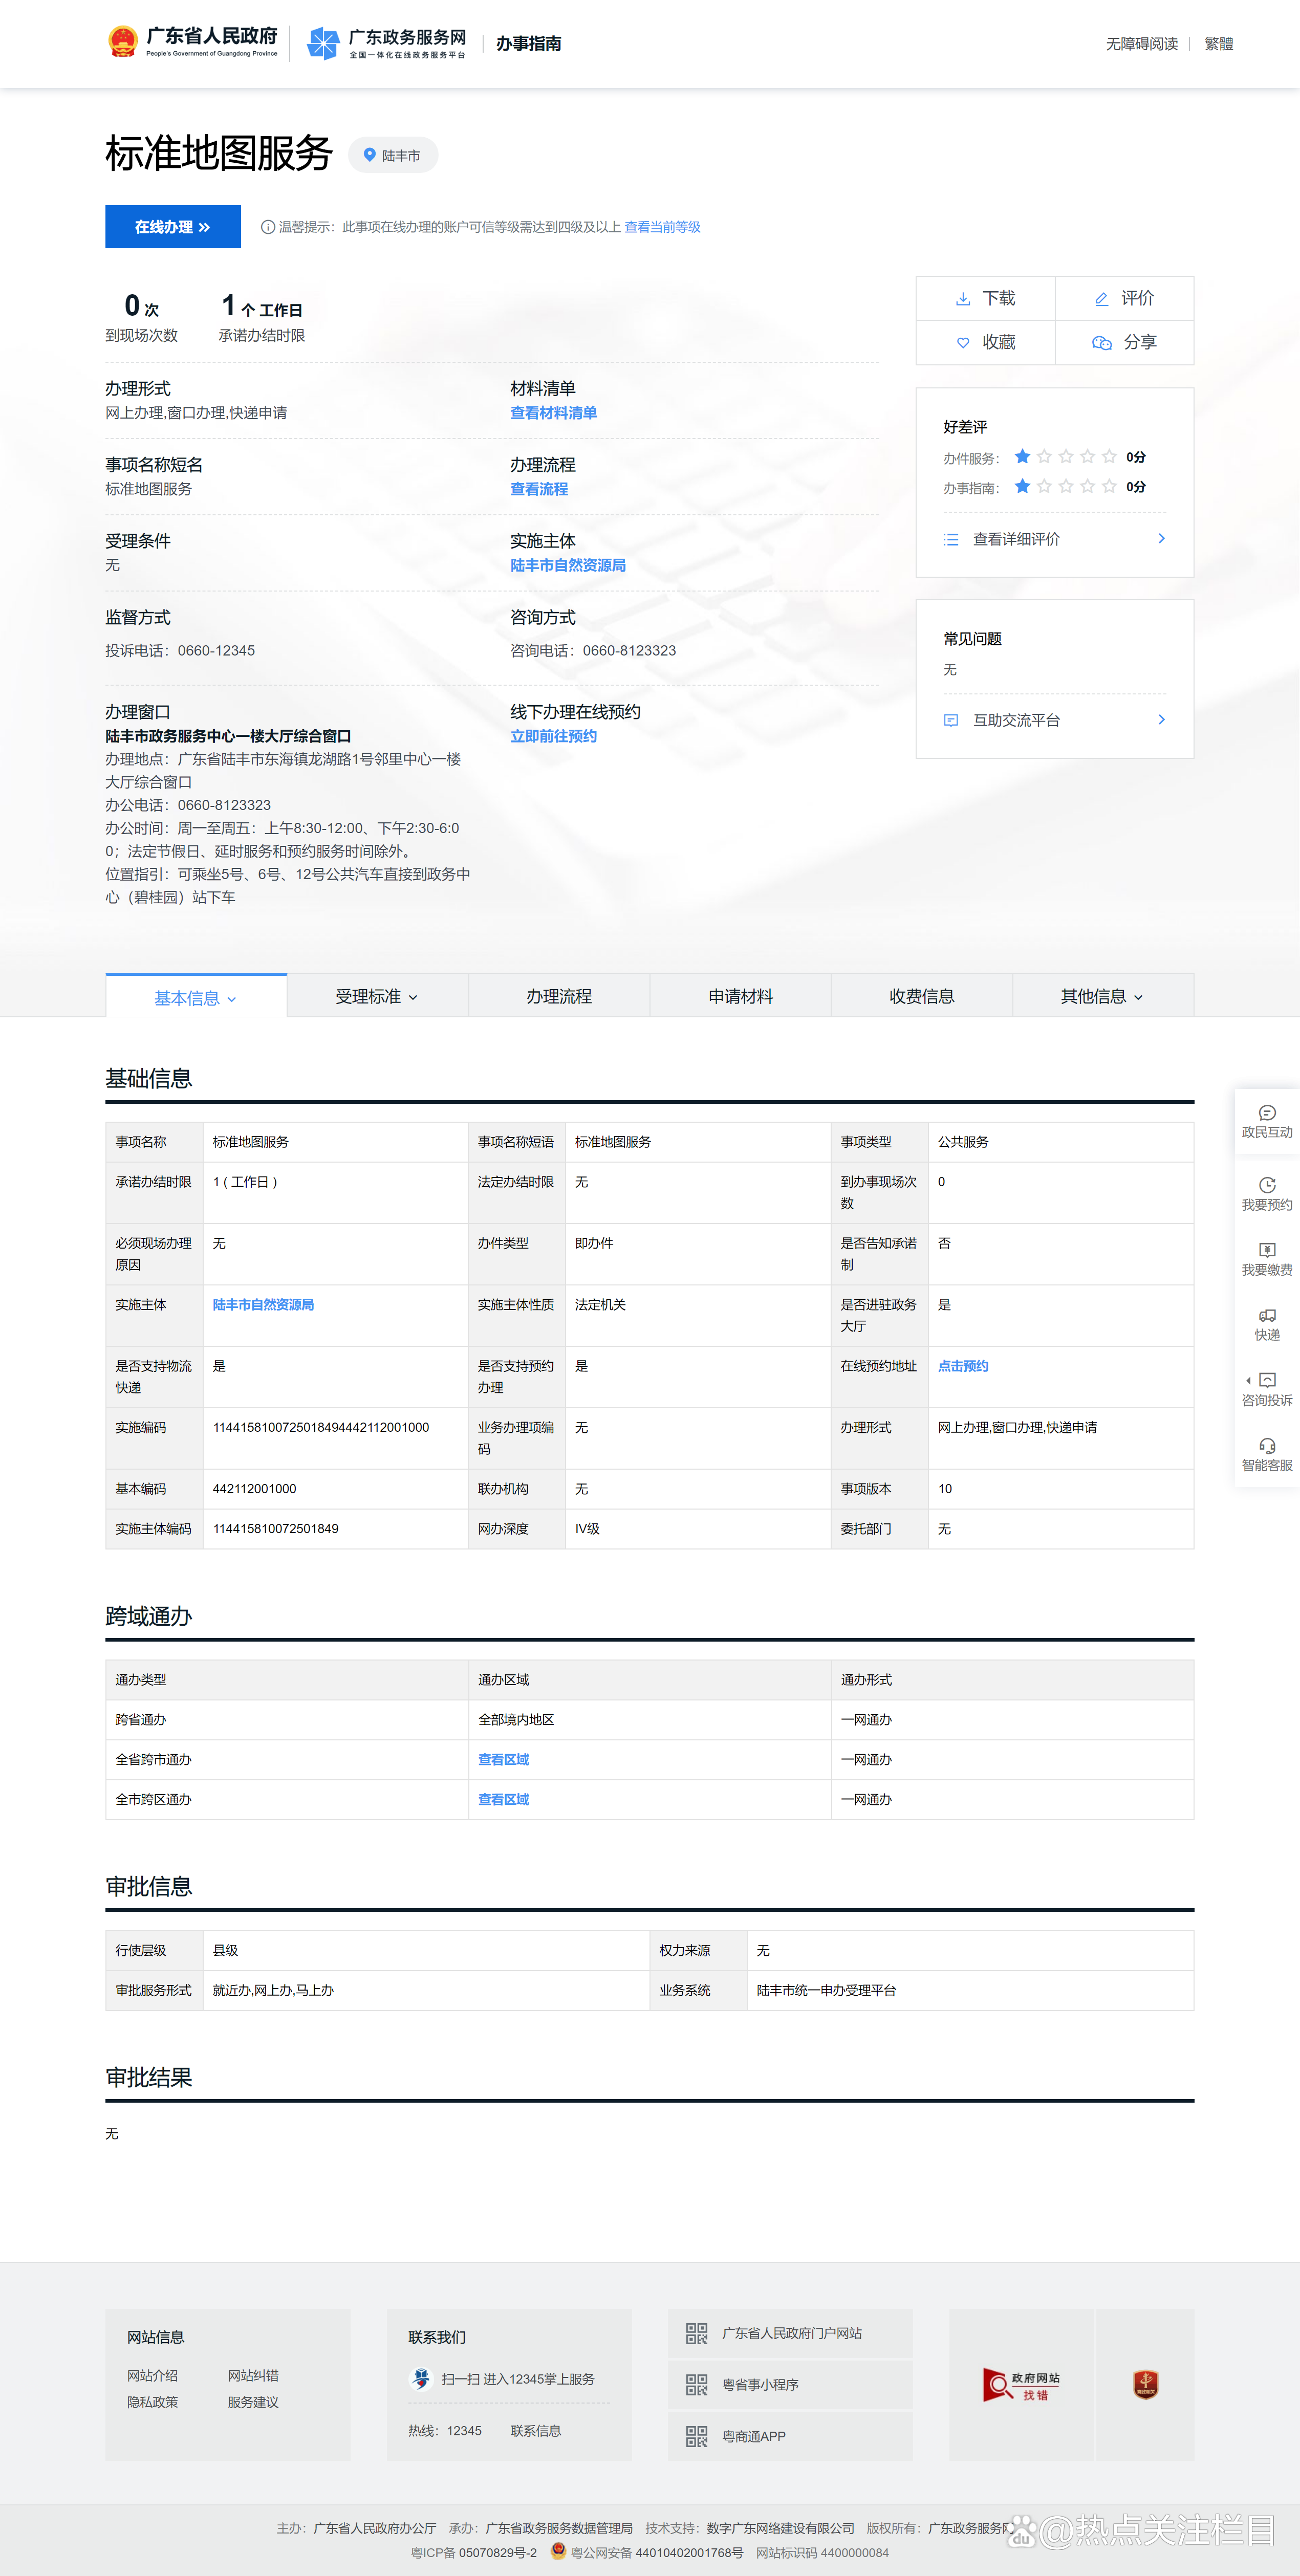This screenshot has width=1300, height=2576.
Task: Open 政民互动 in the side toolbar
Action: [1267, 1121]
